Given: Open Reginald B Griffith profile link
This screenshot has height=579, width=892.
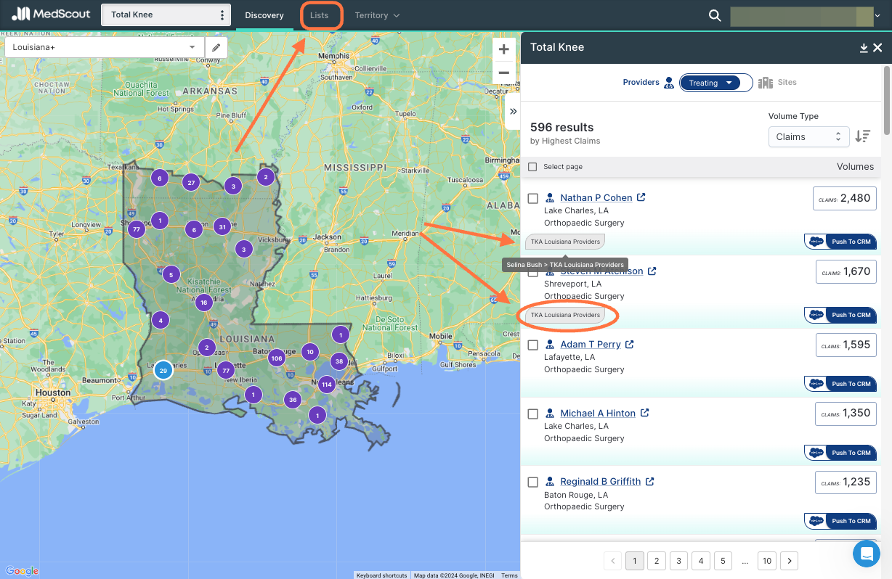Looking at the screenshot, I should [x=601, y=481].
